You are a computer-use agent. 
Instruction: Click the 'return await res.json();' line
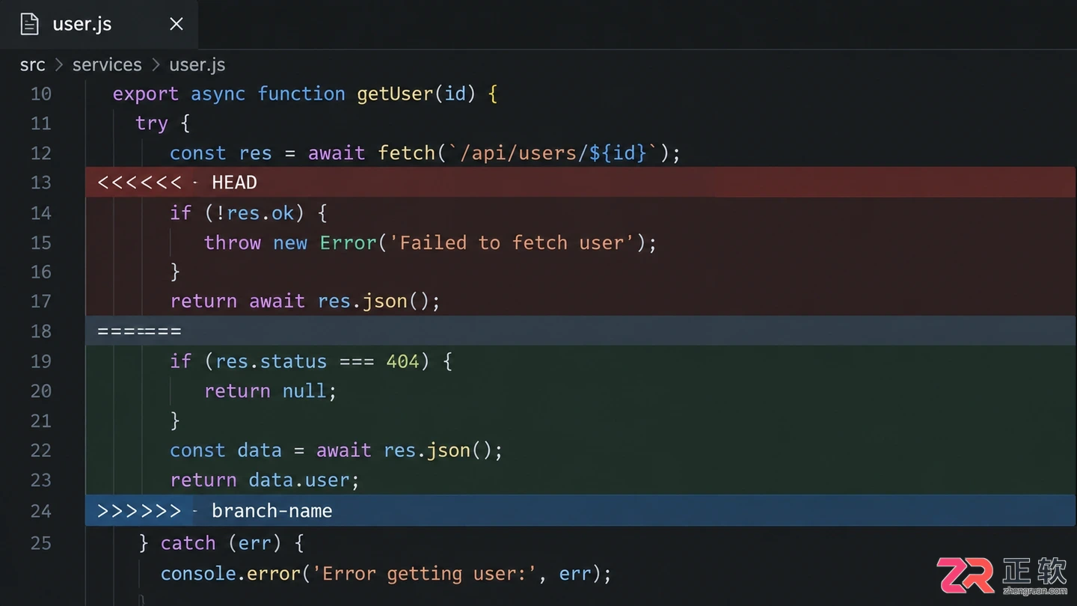pyautogui.click(x=305, y=302)
